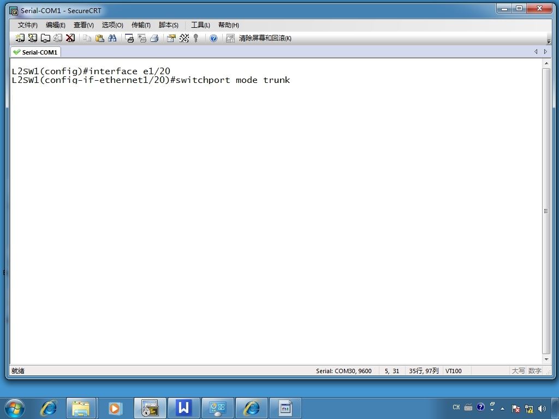Click the Paste clipboard icon
This screenshot has width=559, height=419.
pyautogui.click(x=100, y=38)
